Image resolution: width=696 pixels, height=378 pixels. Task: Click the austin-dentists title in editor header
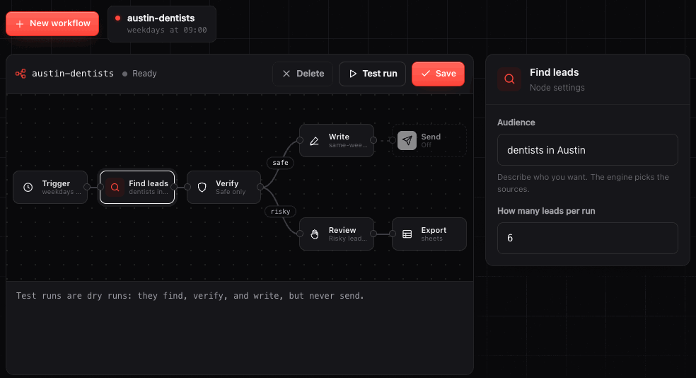(73, 74)
